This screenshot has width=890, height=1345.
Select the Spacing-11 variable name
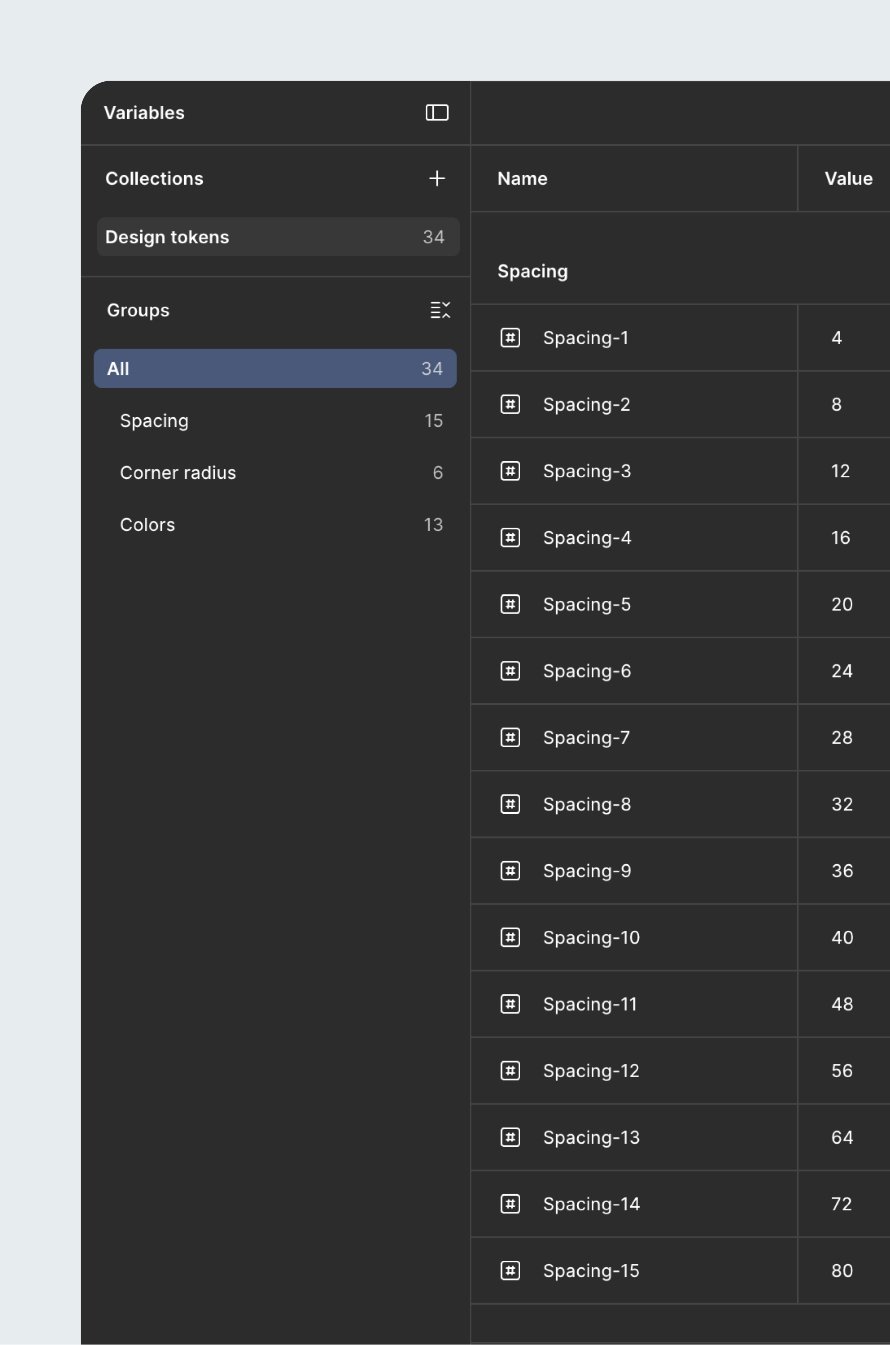coord(590,1004)
